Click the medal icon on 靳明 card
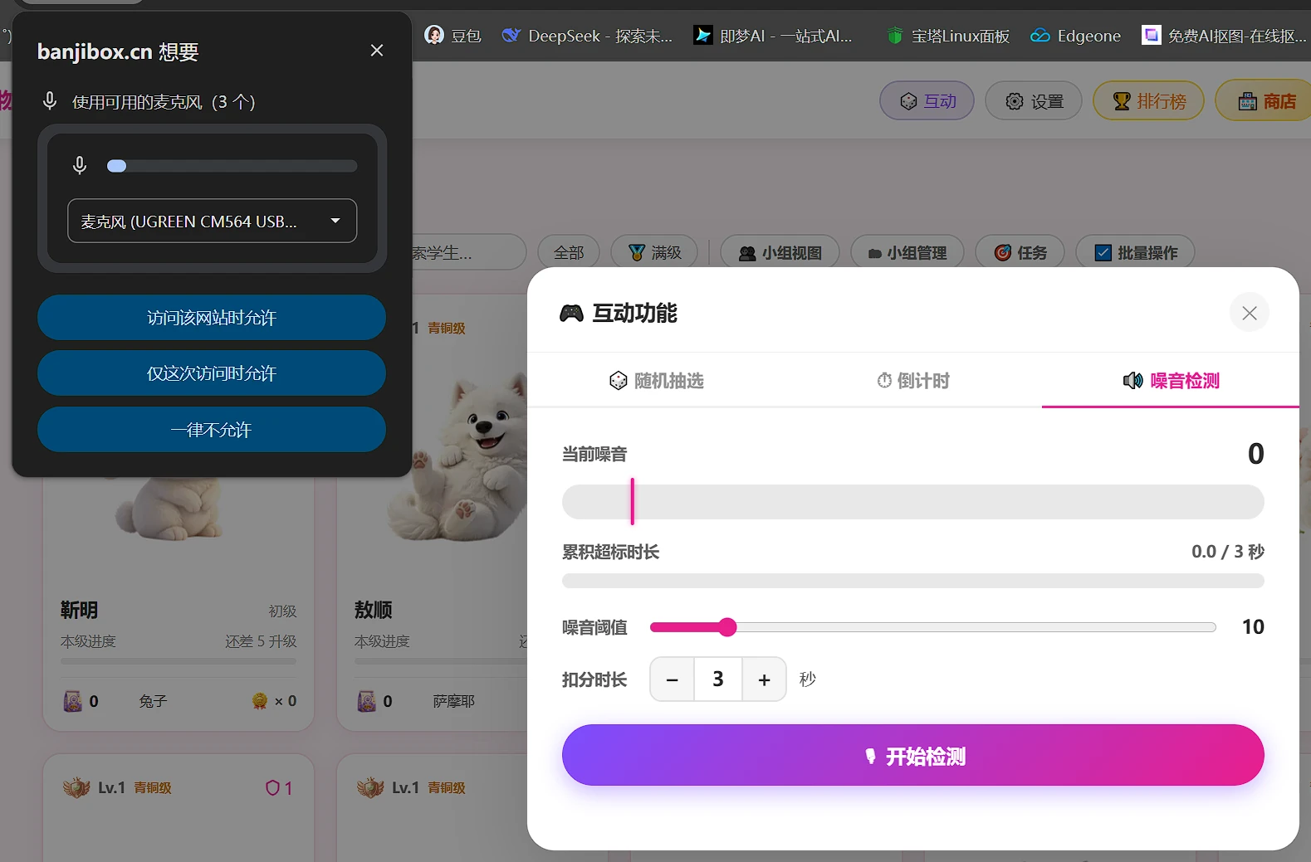 pos(260,701)
